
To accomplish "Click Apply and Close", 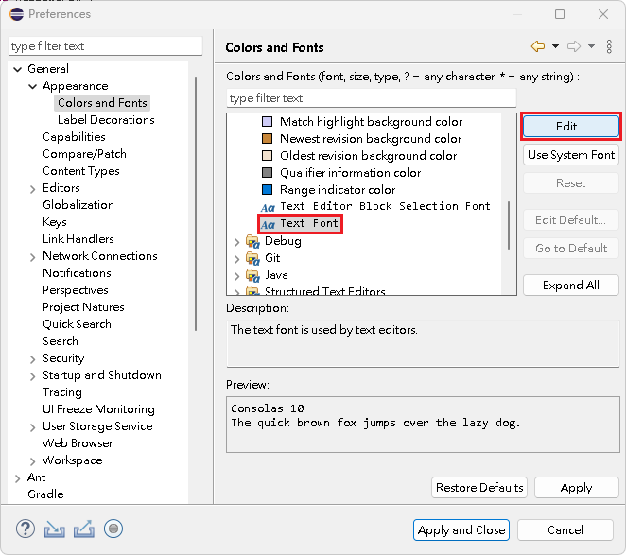I will tap(461, 530).
